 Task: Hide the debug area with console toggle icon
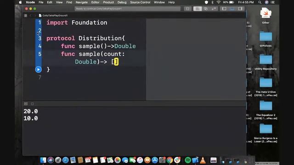click(x=26, y=104)
